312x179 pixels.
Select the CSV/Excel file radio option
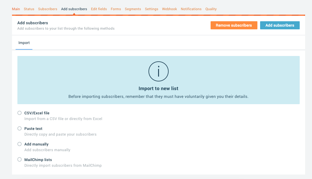[x=19, y=113]
